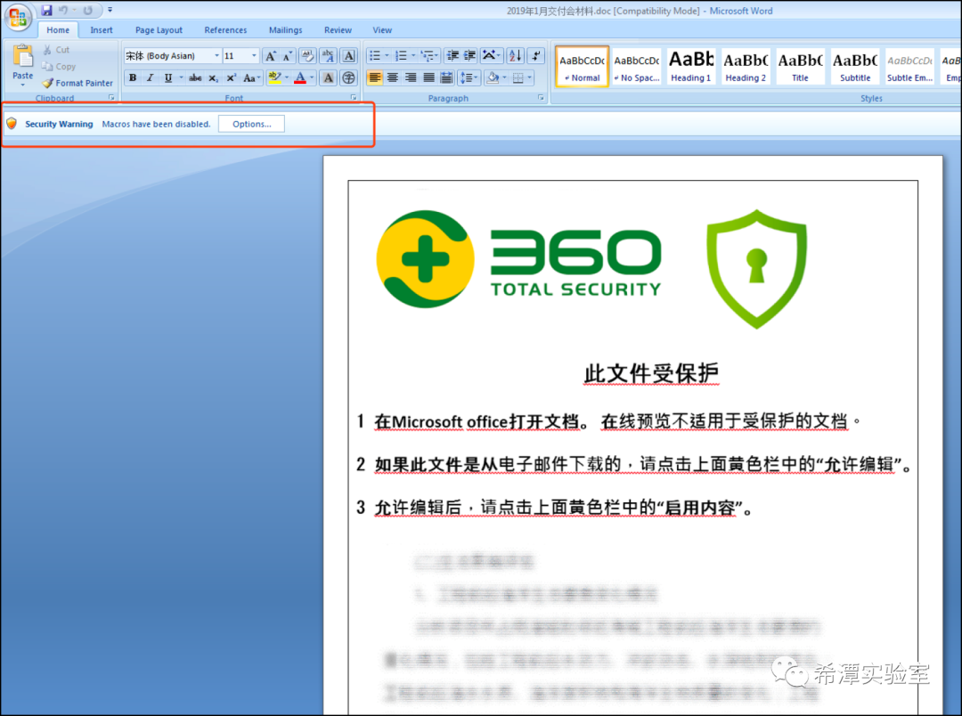Apply Character Border icon
Viewport: 962px width, 716px height.
(x=349, y=56)
